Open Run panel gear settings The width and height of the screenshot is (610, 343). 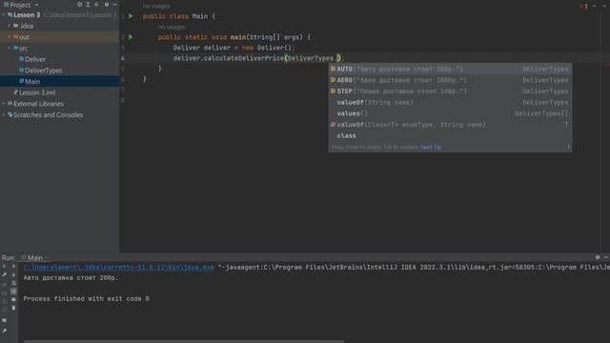[x=598, y=257]
